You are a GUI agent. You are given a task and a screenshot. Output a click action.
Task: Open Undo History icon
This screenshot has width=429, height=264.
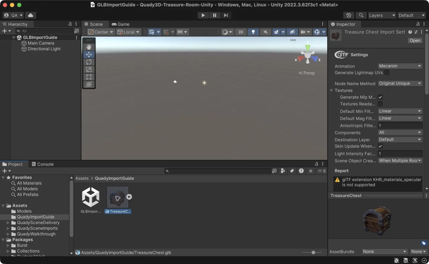[349, 15]
